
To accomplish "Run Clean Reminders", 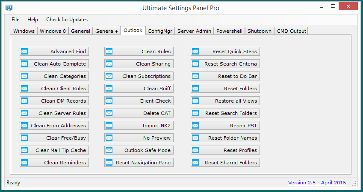I will click(54, 163).
